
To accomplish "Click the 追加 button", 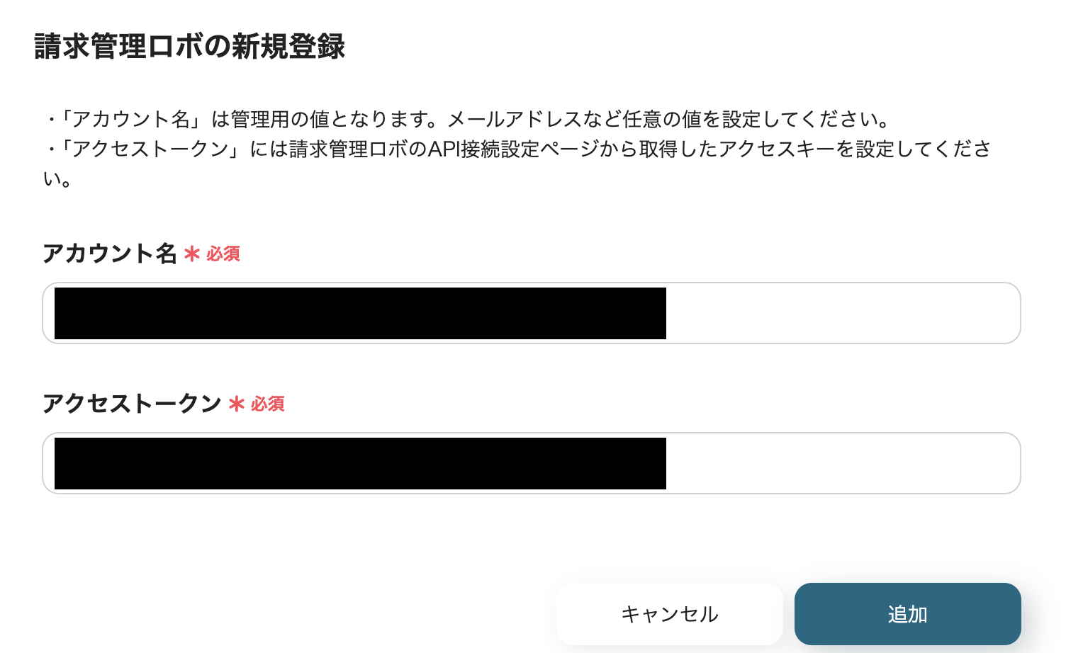I will [907, 614].
